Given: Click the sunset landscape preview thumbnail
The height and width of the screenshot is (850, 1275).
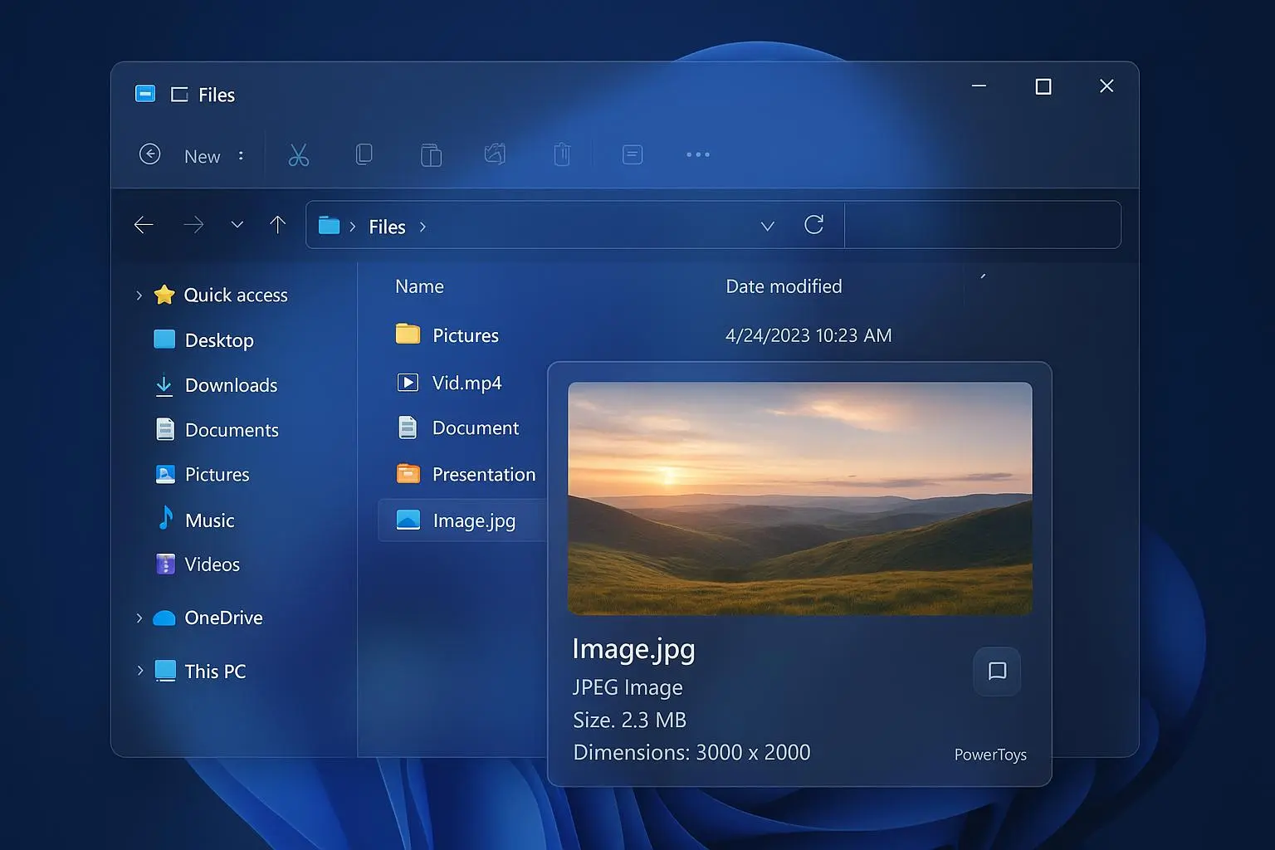Looking at the screenshot, I should point(800,498).
